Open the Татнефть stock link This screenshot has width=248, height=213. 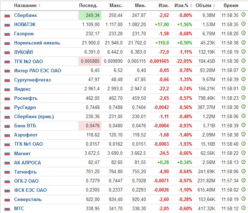25,172
